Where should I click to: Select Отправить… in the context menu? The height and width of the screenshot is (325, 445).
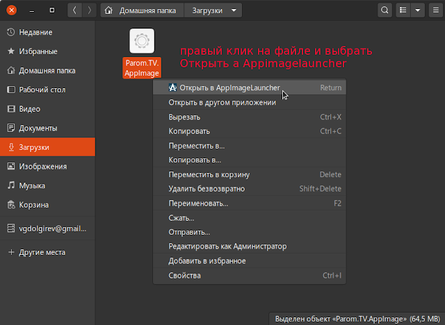click(250, 232)
